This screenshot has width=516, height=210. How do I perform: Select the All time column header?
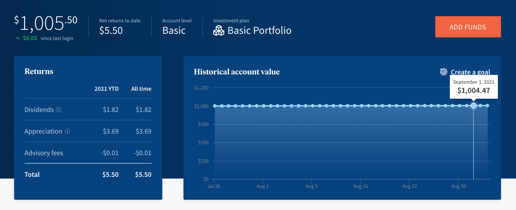click(x=141, y=89)
